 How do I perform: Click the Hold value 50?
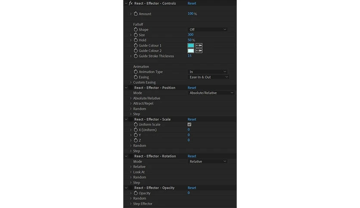point(189,40)
